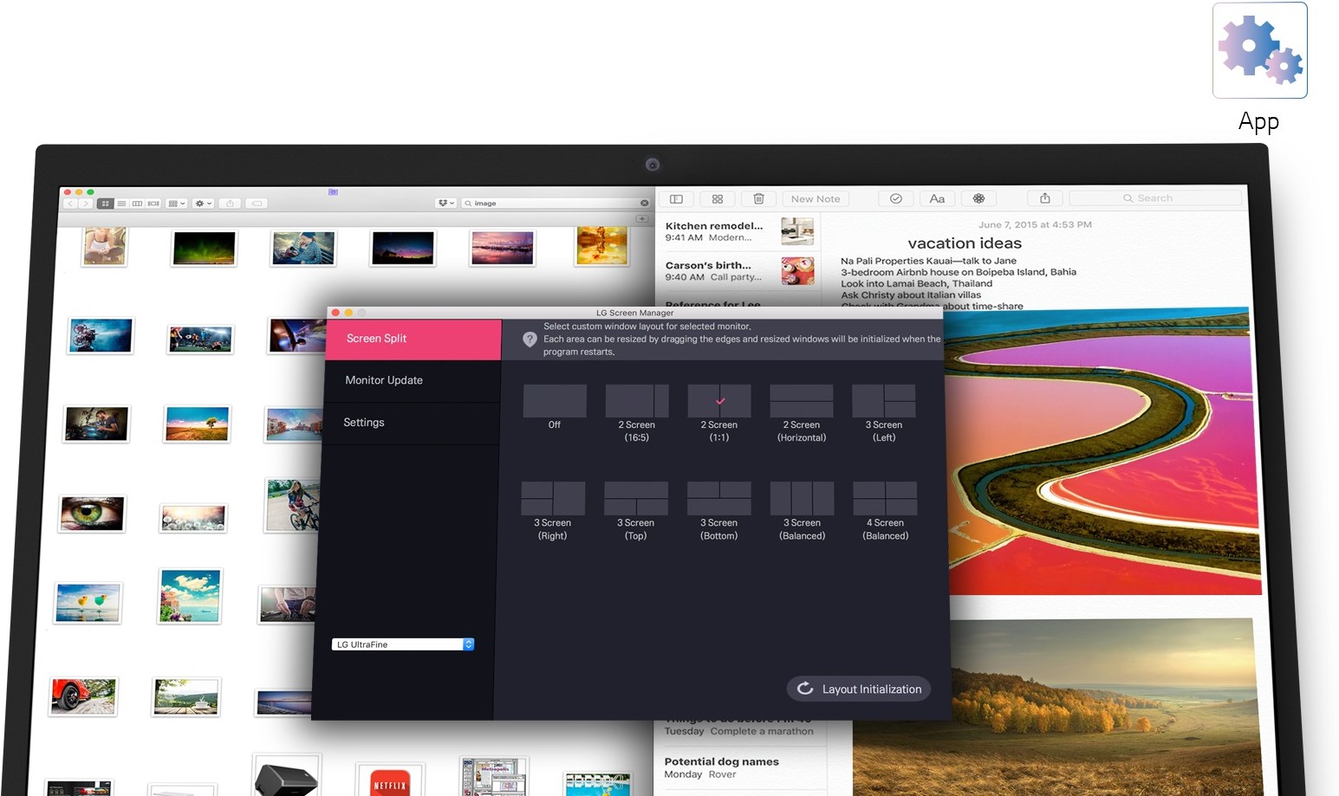Open the Kitchen remodel note

[x=738, y=231]
